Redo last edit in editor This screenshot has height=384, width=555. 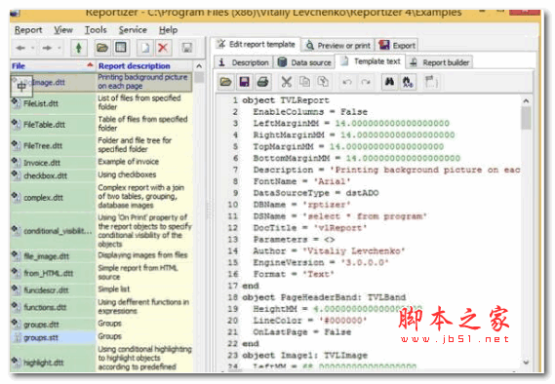[365, 82]
